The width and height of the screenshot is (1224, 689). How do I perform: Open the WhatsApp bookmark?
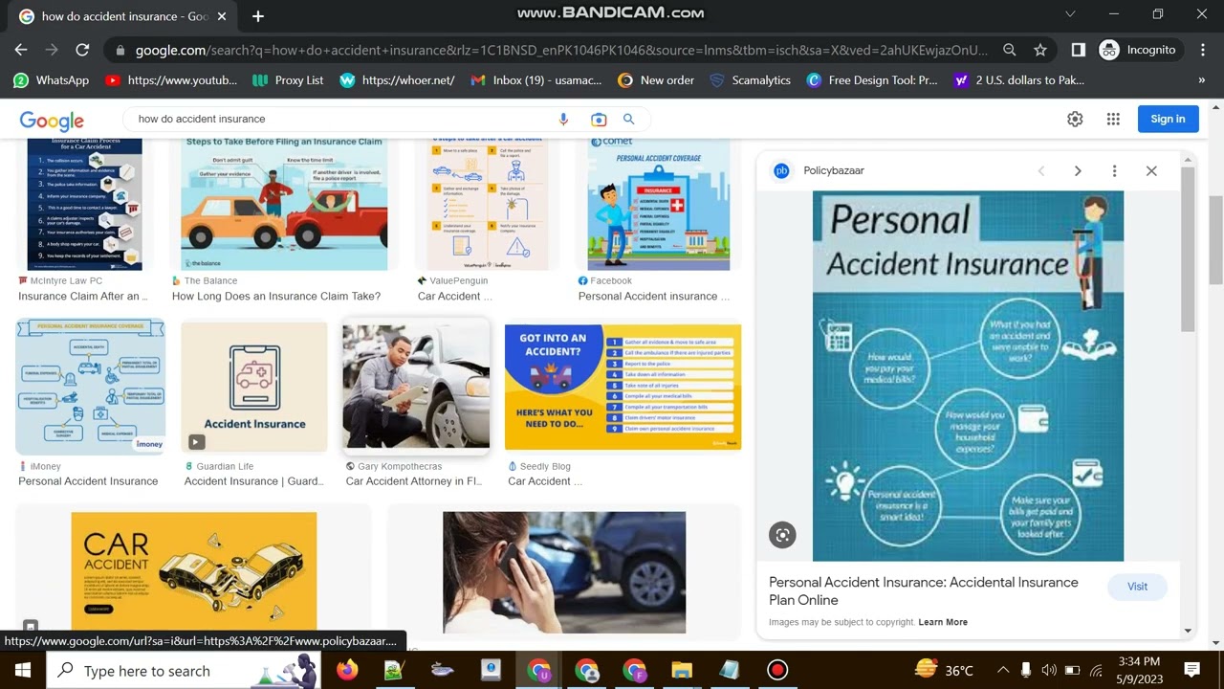pyautogui.click(x=52, y=80)
